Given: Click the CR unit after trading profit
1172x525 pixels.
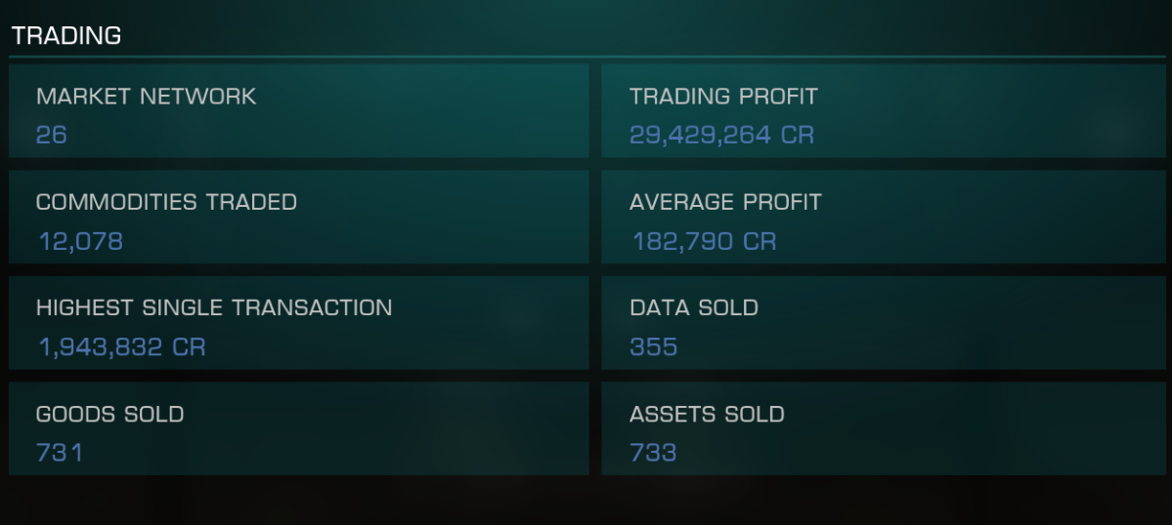Looking at the screenshot, I should [x=798, y=135].
